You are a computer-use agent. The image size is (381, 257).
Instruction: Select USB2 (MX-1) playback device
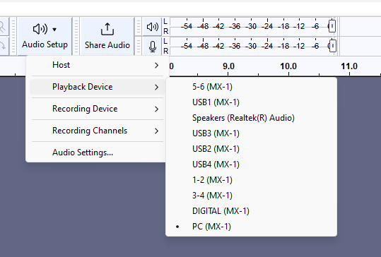point(251,149)
